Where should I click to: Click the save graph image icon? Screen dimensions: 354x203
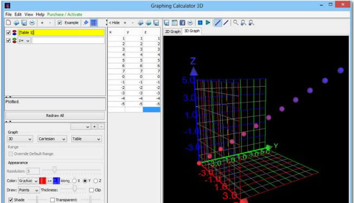click(166, 23)
